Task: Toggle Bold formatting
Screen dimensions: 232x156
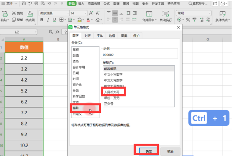Action: (x=42, y=20)
